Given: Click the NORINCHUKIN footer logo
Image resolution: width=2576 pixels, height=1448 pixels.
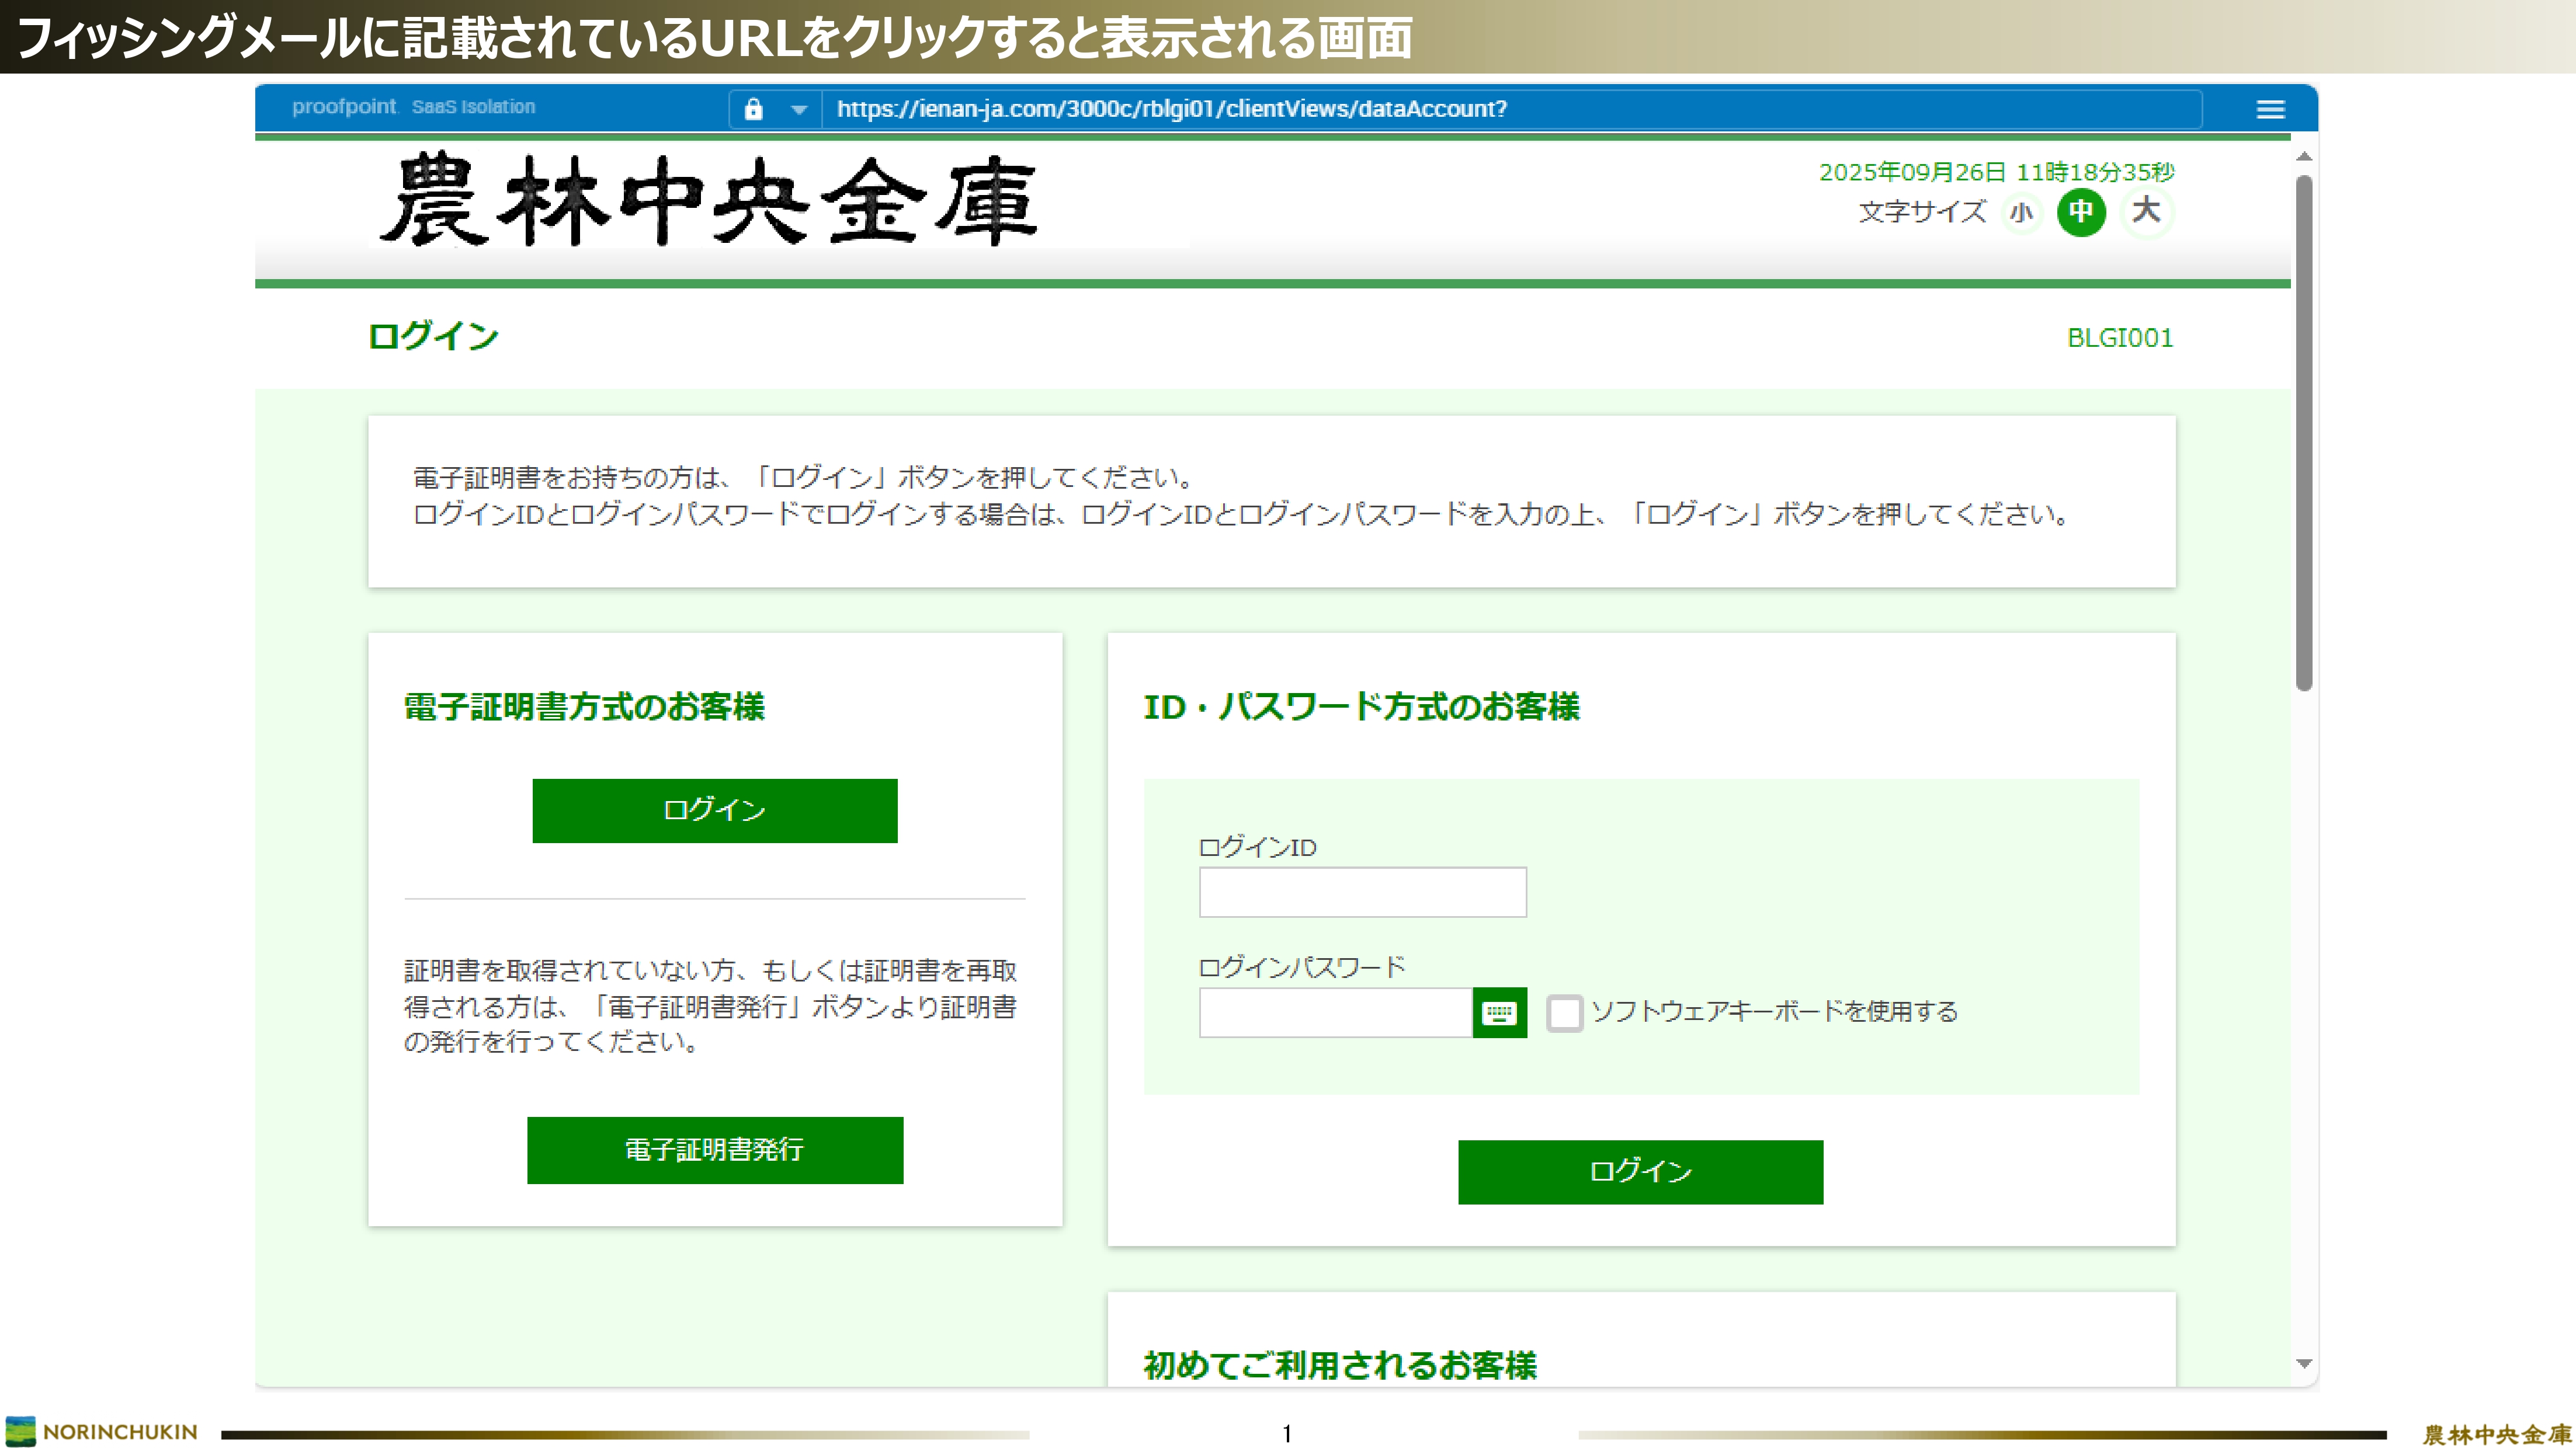Looking at the screenshot, I should (101, 1431).
